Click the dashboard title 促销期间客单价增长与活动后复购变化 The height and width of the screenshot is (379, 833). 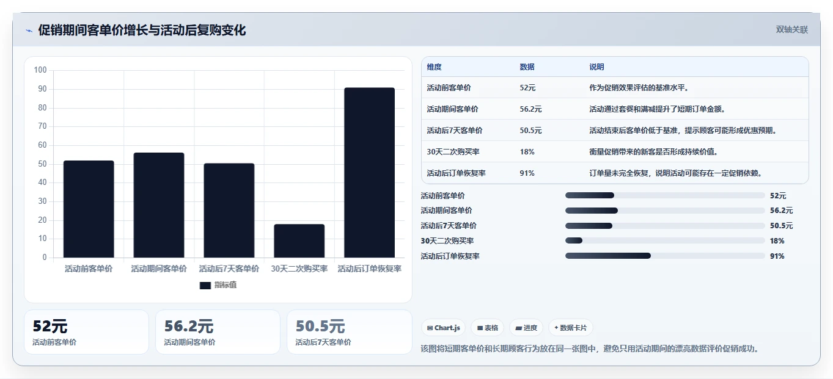point(142,31)
